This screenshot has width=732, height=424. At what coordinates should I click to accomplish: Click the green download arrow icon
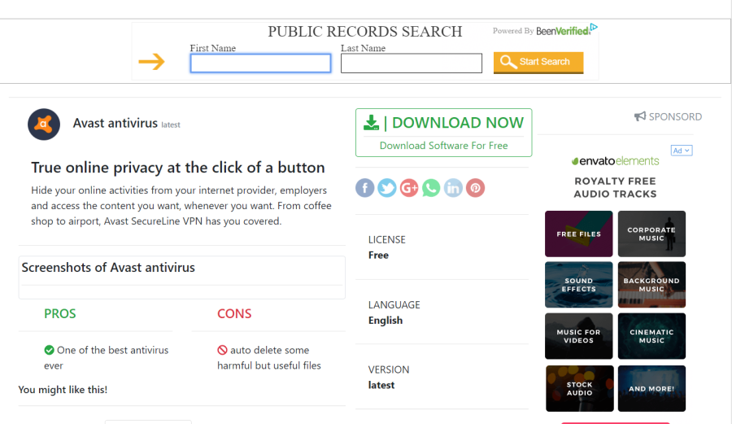371,123
